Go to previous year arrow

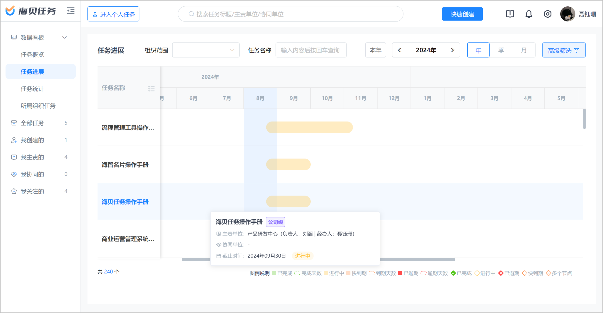[399, 50]
